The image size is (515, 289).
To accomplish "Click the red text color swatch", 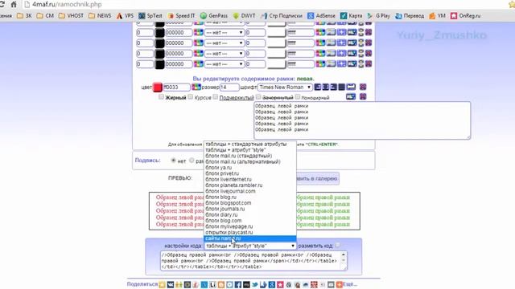I will click(x=158, y=88).
